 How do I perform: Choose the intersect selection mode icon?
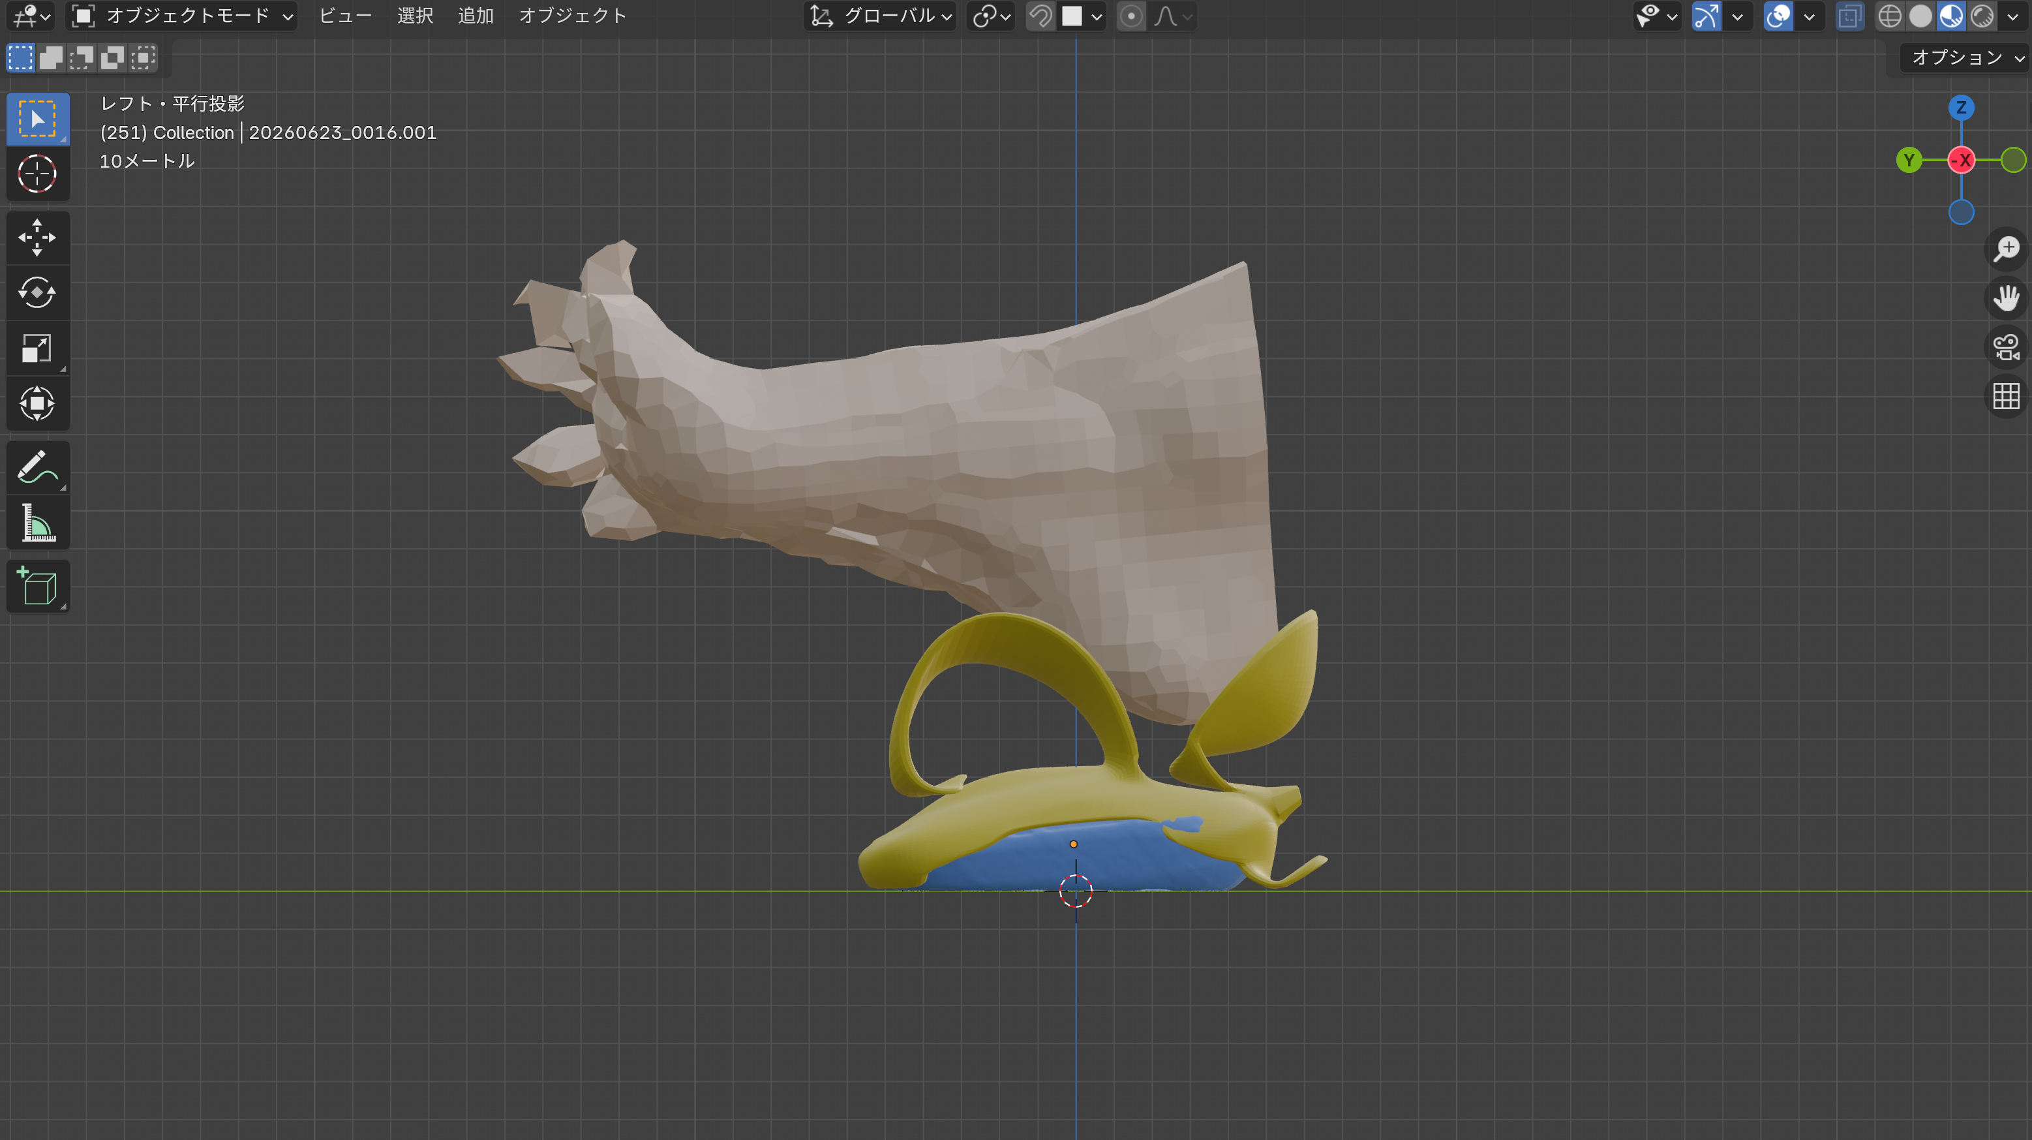144,57
